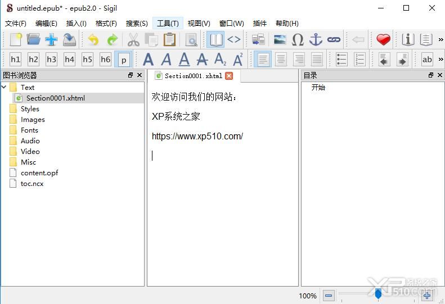Save the book with drive icon

pyautogui.click(x=69, y=39)
